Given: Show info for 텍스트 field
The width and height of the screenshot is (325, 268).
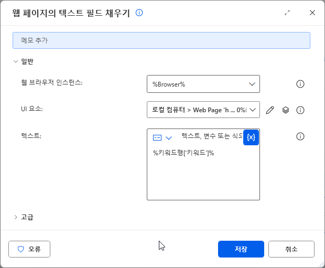Looking at the screenshot, I should click(x=300, y=136).
